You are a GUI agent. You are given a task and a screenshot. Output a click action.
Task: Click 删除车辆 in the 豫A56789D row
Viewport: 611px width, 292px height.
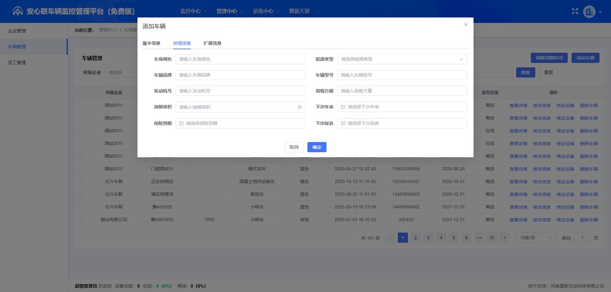pos(589,220)
